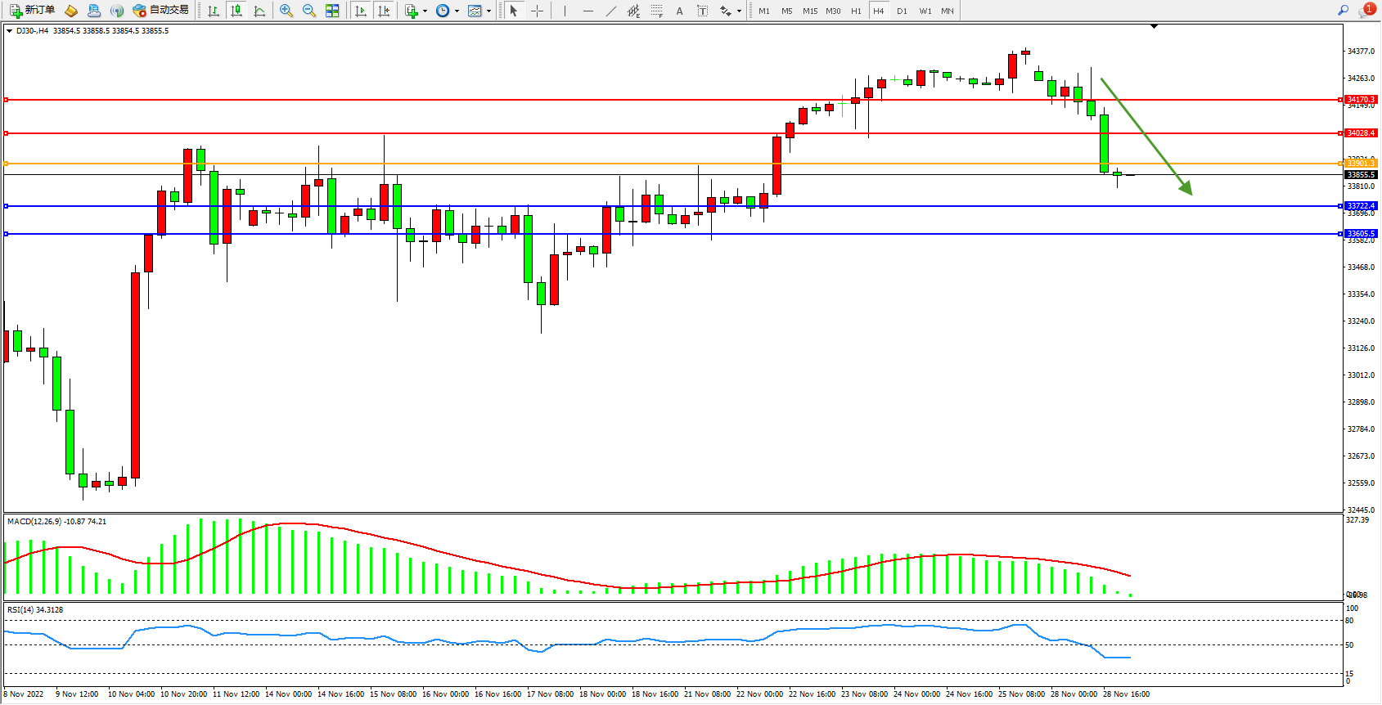
Task: Select the Fibonacci retracement tool
Action: (656, 11)
